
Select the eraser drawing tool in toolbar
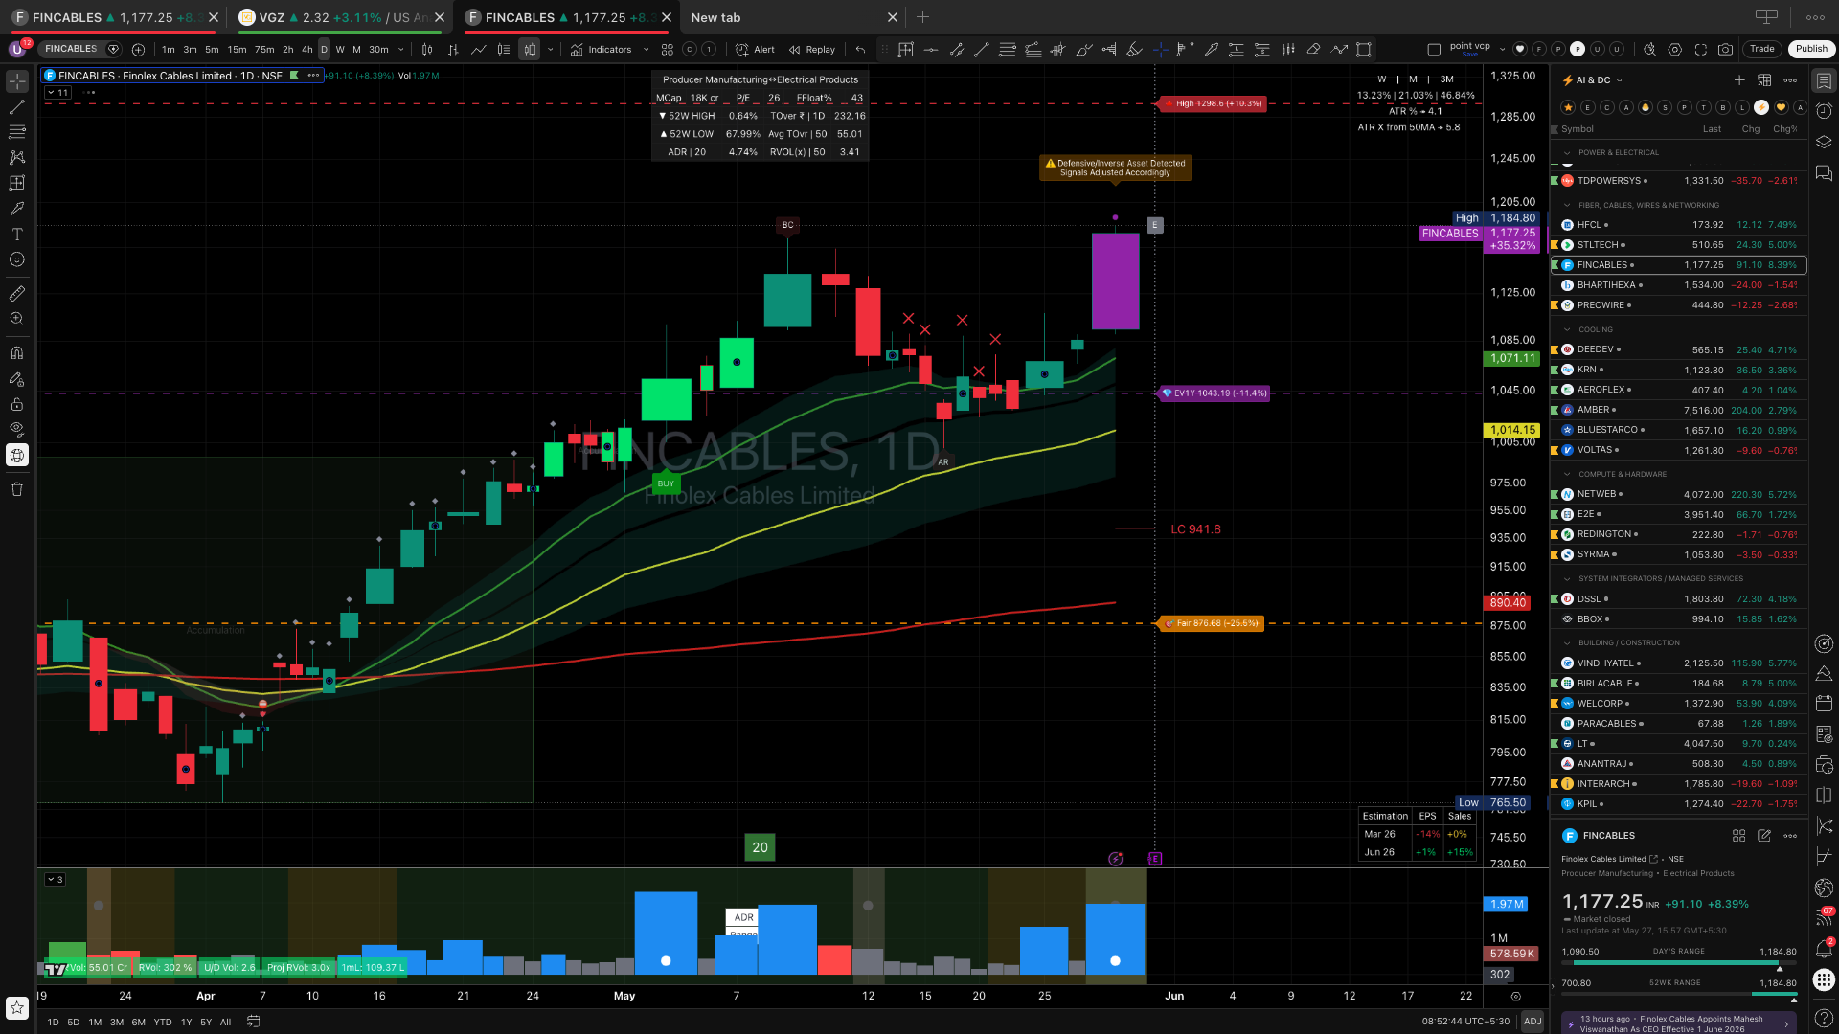pyautogui.click(x=1313, y=50)
